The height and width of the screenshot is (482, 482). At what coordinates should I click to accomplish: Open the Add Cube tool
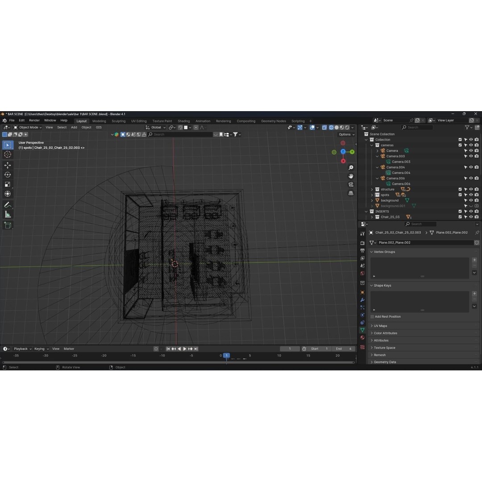(x=7, y=224)
